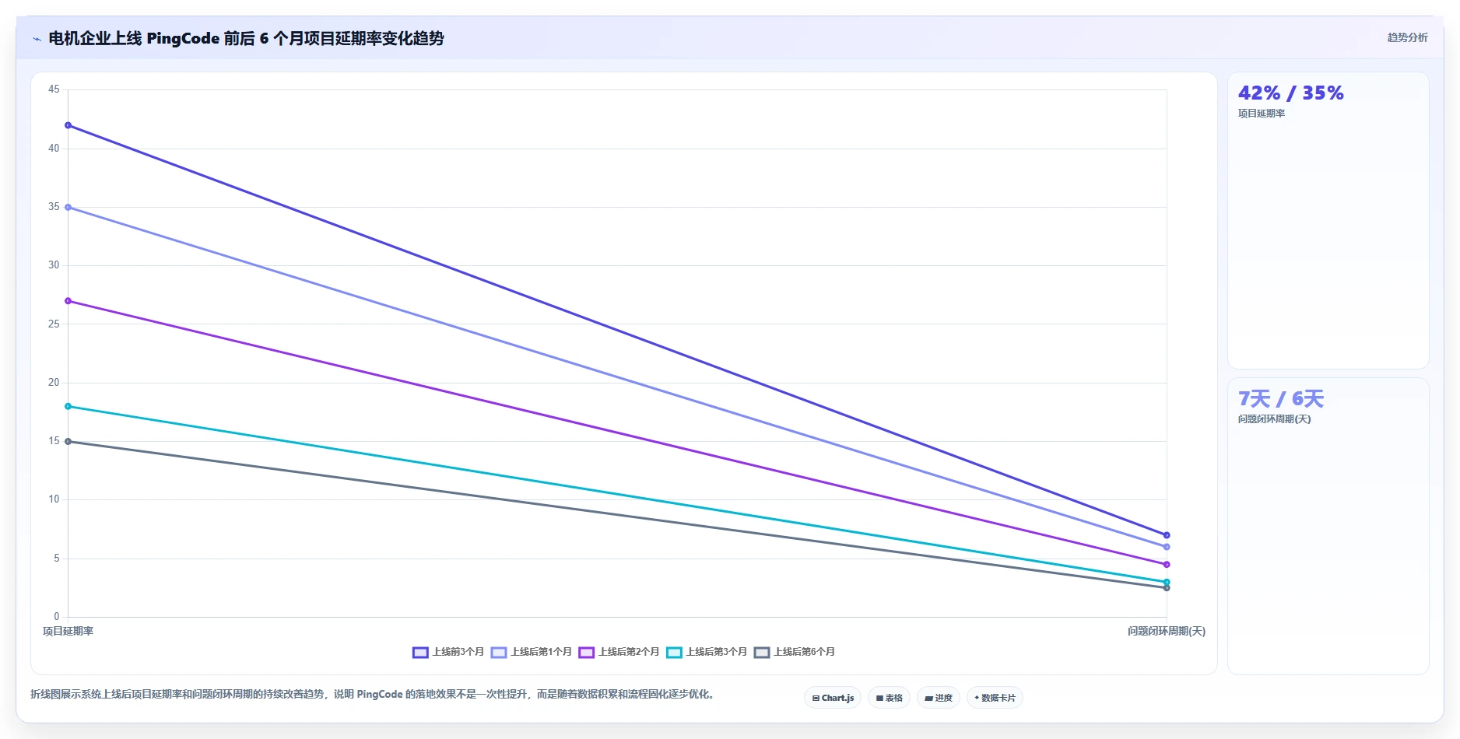Select the 27 data point for 上线后第2个月
This screenshot has width=1460, height=739.
pyautogui.click(x=68, y=301)
